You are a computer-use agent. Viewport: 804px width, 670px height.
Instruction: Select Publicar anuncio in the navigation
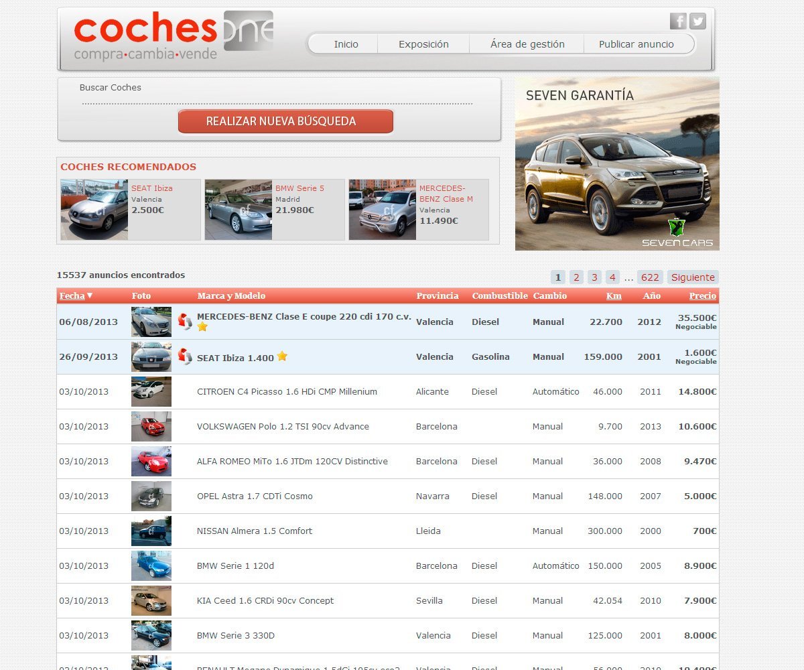[x=636, y=44]
